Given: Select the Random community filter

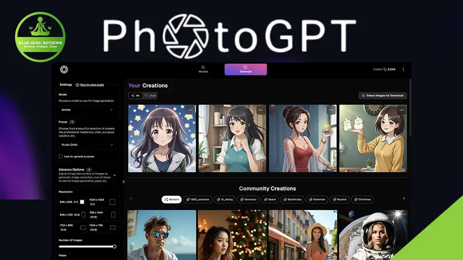Looking at the screenshot, I should point(171,200).
